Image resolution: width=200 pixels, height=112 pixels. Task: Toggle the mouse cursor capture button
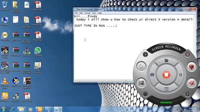coord(141,66)
